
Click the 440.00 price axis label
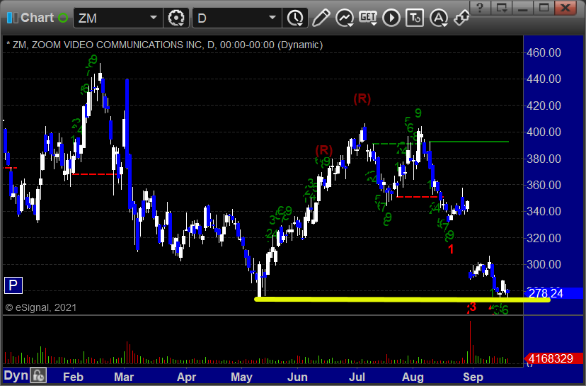click(x=544, y=79)
